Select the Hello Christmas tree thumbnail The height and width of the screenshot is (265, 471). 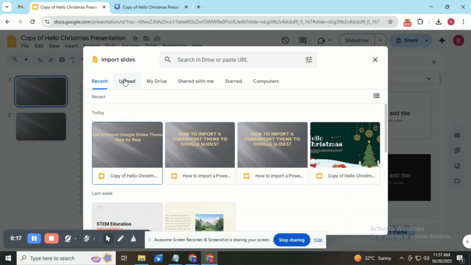pyautogui.click(x=344, y=145)
